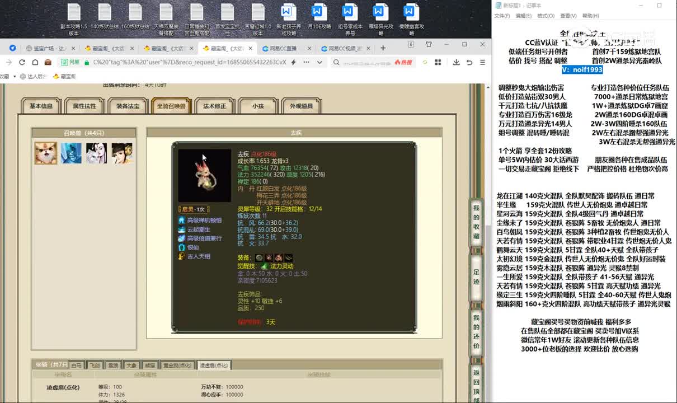Click the first pet equipment icon beside 装备
Screen dimensions: 677x403
(x=259, y=257)
